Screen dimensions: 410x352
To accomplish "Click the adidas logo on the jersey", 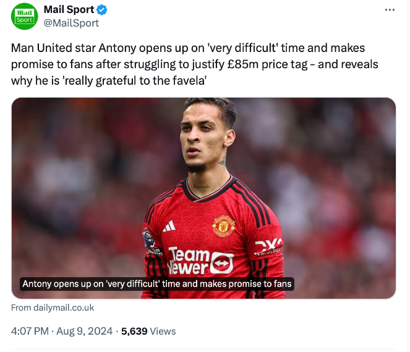I will tap(169, 226).
